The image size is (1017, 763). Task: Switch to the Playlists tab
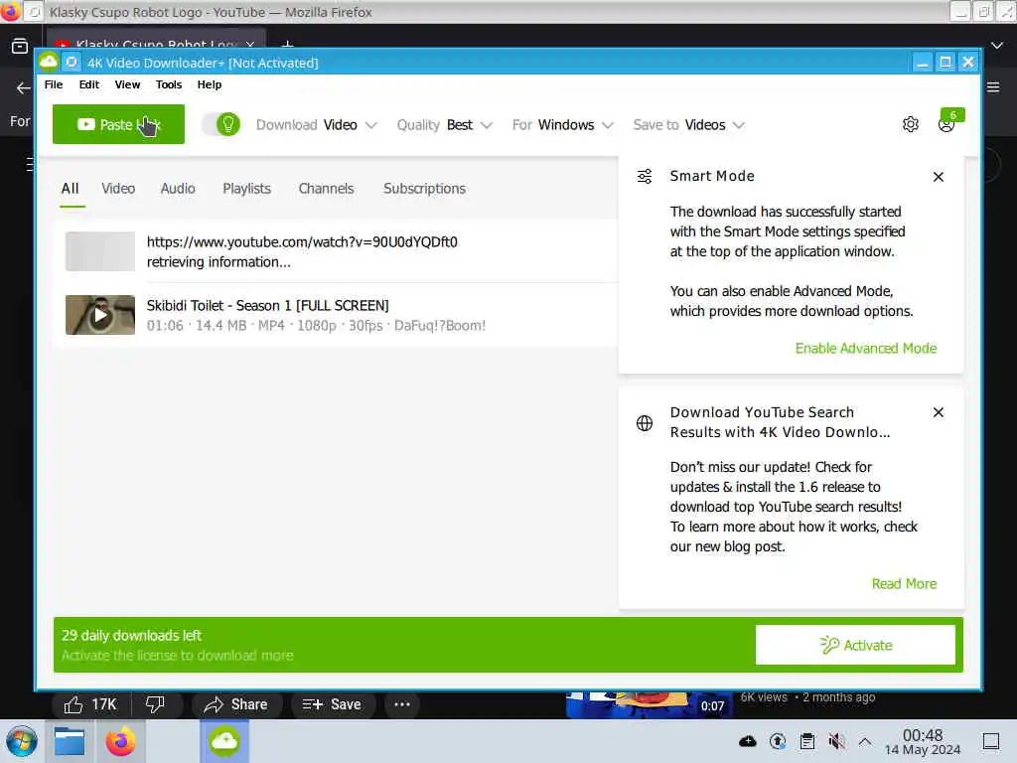[x=246, y=189]
